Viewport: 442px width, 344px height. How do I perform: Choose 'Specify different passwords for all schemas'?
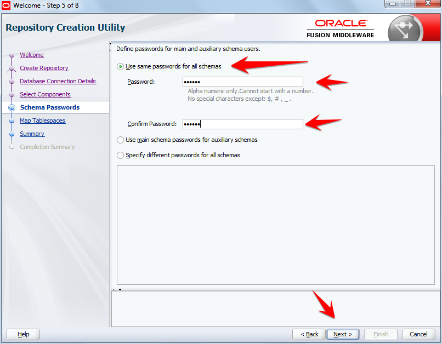tap(120, 155)
